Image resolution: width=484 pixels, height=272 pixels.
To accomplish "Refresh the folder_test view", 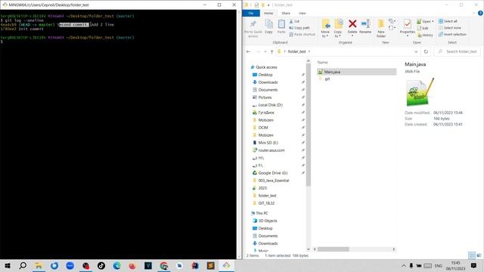I will 426,51.
